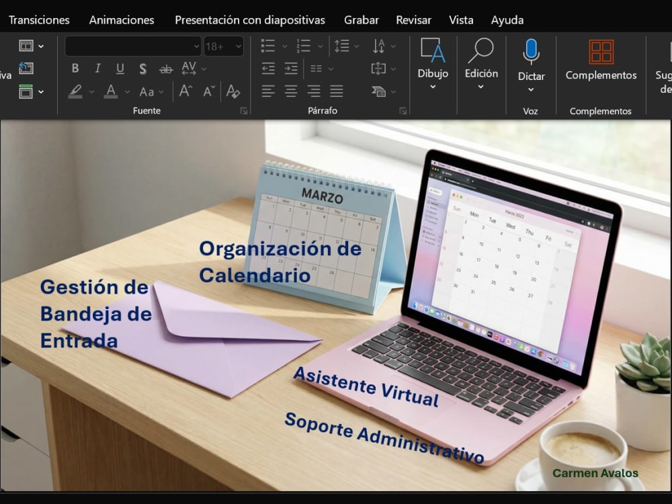Select 'Gestión de Bandeja de Entrada' text
The height and width of the screenshot is (504, 672).
click(96, 314)
